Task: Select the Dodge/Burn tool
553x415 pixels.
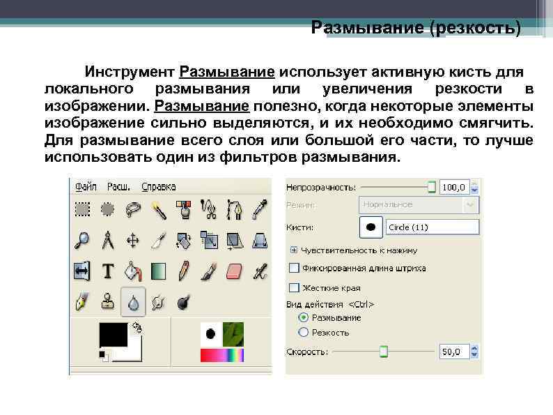Action: pyautogui.click(x=183, y=303)
